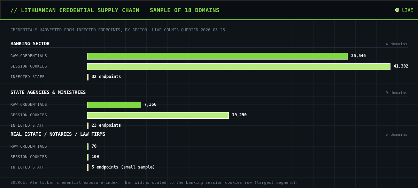The height and width of the screenshot is (188, 418).
Task: Click the 19,290 session cookies value
Action: click(x=239, y=115)
